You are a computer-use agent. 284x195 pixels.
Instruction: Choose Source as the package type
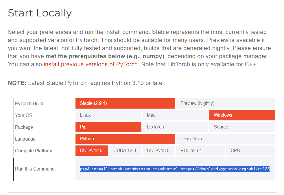tap(242, 127)
